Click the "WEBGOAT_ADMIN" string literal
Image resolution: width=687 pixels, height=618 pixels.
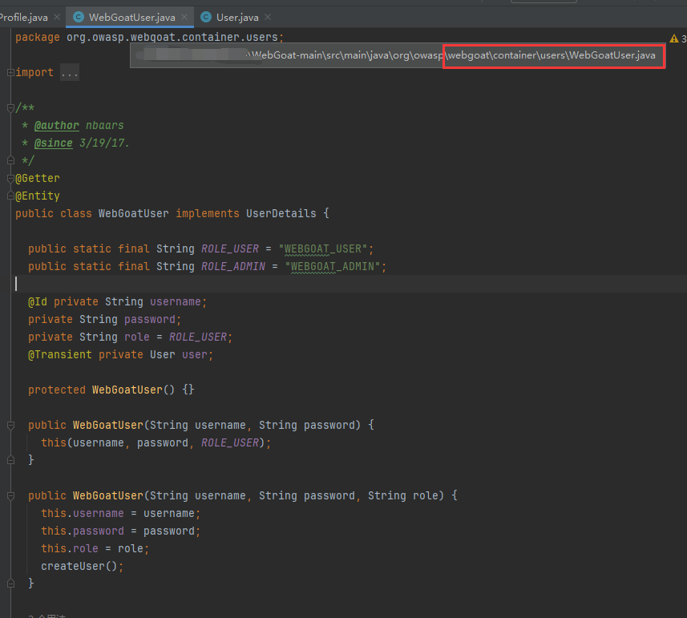(333, 266)
